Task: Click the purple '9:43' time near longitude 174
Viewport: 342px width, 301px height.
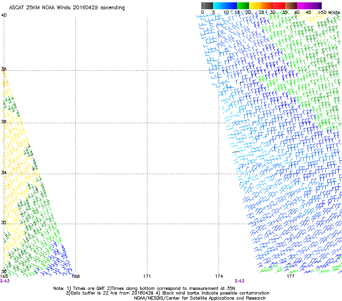Action: [239, 281]
